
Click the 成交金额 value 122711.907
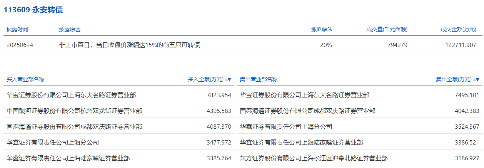[461, 45]
